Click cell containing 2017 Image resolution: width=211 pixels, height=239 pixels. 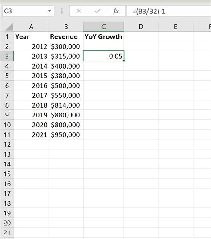[x=32, y=95]
